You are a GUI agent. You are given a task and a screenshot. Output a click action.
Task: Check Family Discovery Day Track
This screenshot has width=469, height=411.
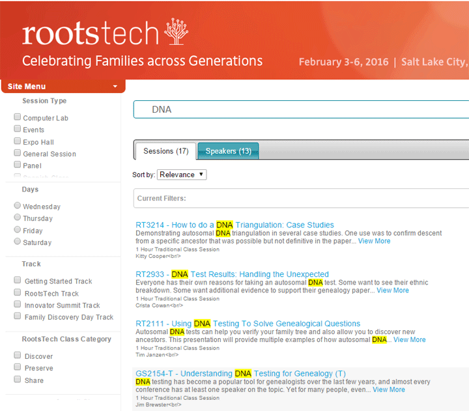pyautogui.click(x=18, y=316)
